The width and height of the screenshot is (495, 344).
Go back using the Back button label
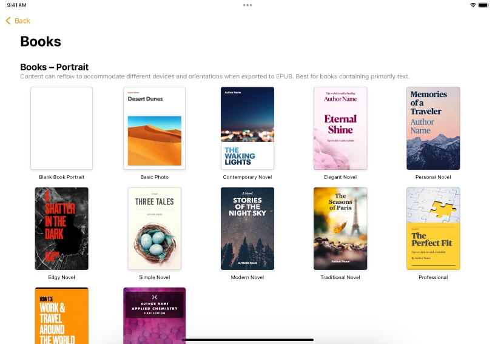(x=22, y=21)
